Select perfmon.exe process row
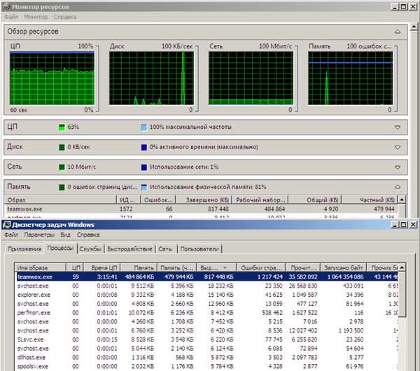The width and height of the screenshot is (420, 371). click(x=206, y=313)
